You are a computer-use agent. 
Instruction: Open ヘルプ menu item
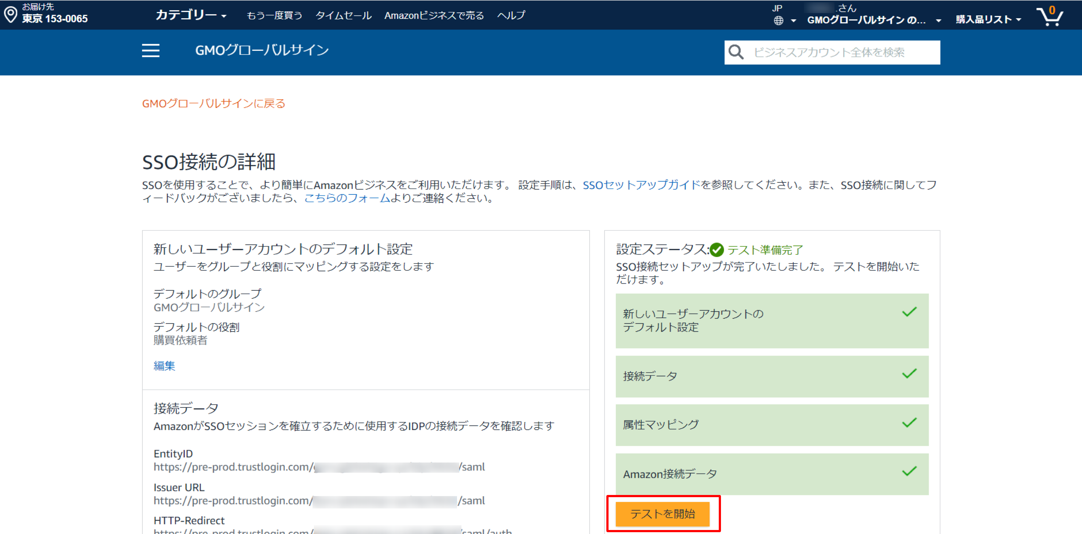point(511,16)
